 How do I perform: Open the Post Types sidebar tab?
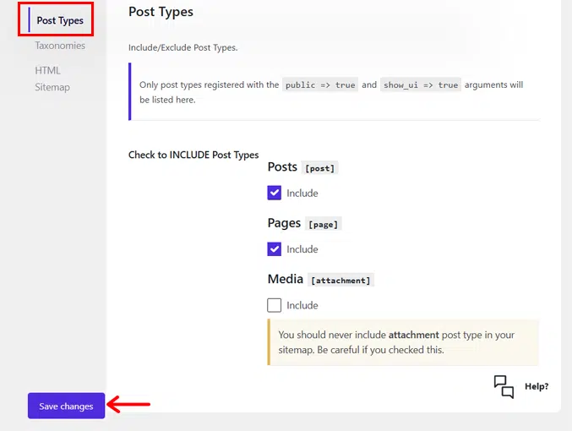point(60,20)
